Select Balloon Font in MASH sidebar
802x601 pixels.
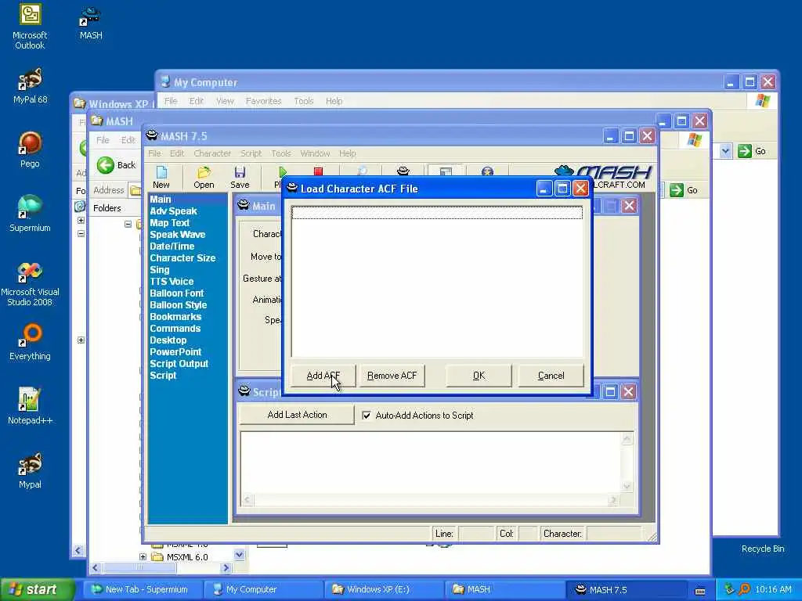coord(176,293)
